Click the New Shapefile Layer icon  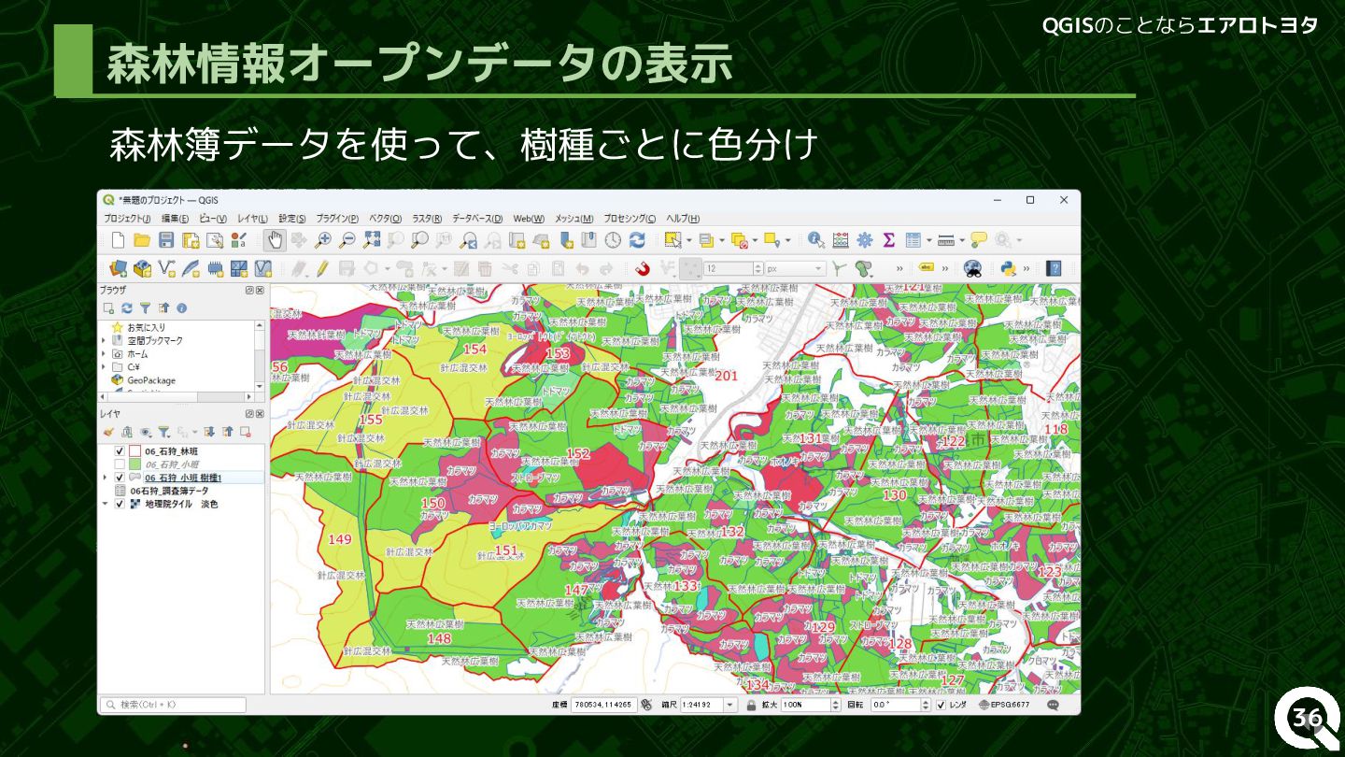(166, 269)
